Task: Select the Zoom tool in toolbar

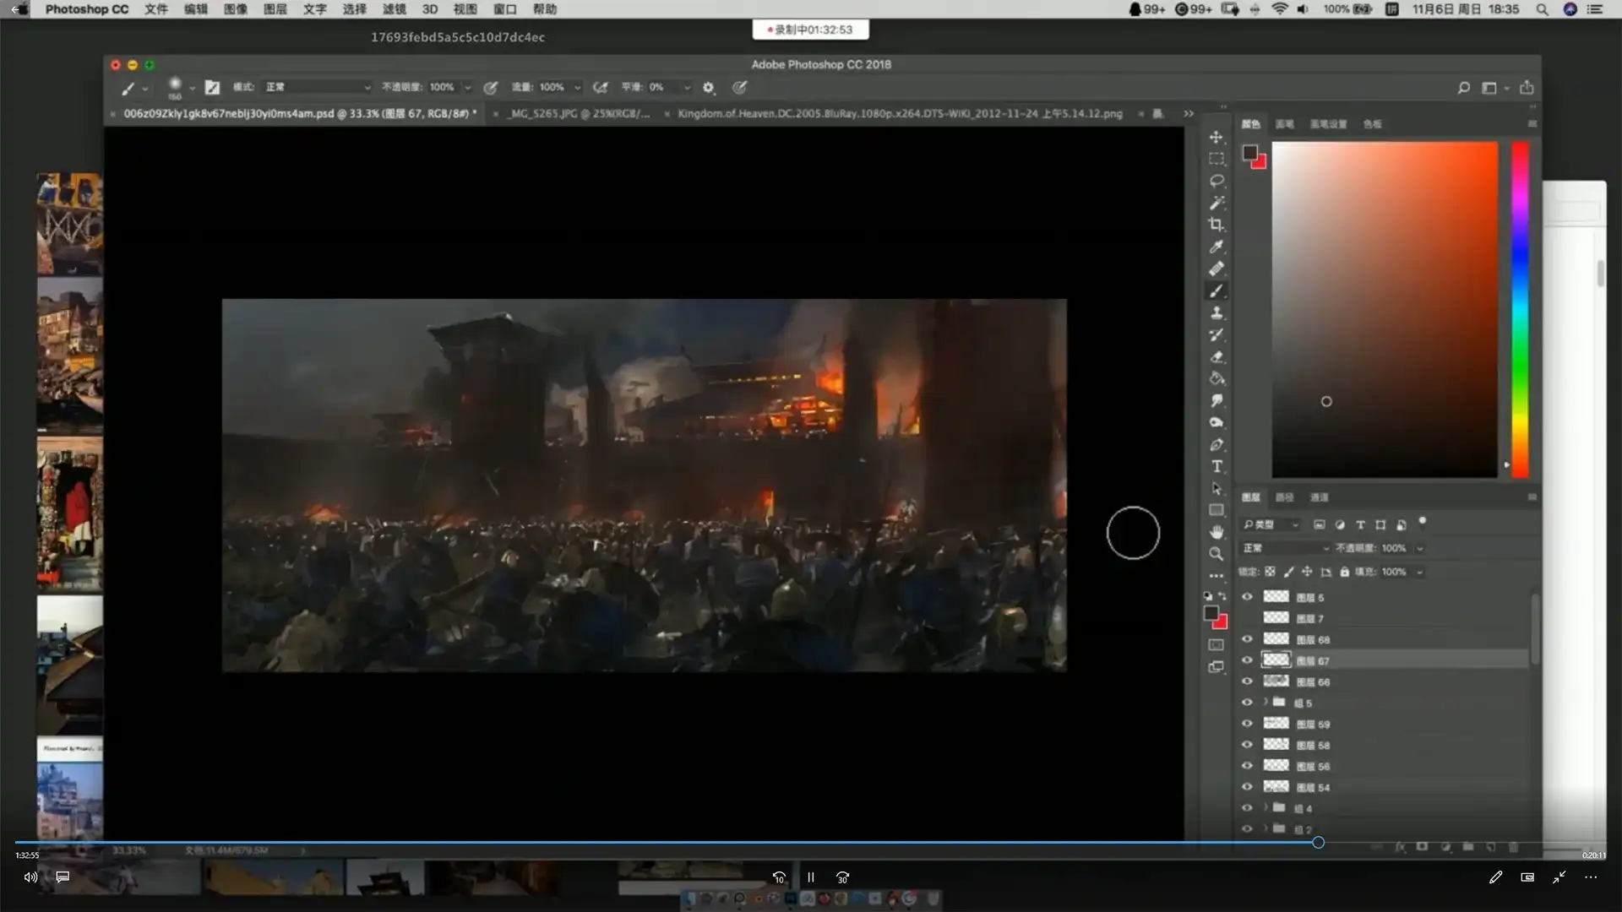Action: coord(1216,554)
